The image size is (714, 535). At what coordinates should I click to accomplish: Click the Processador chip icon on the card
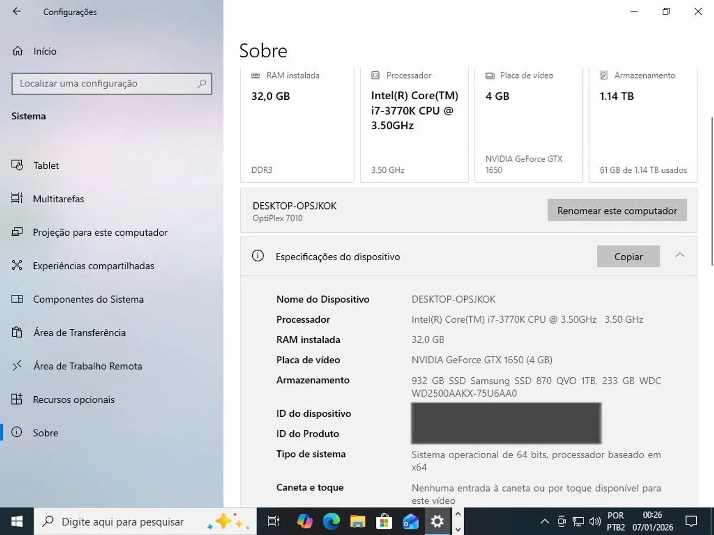pyautogui.click(x=375, y=75)
